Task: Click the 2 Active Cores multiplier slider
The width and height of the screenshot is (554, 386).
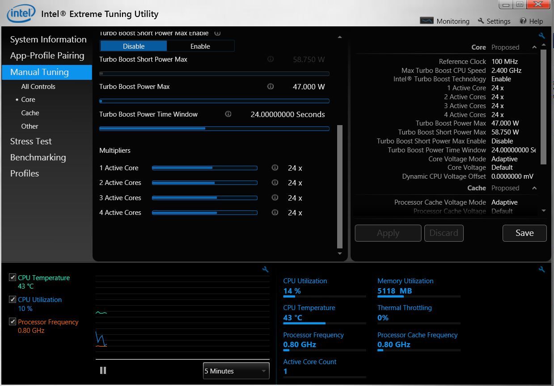Action: [x=205, y=183]
